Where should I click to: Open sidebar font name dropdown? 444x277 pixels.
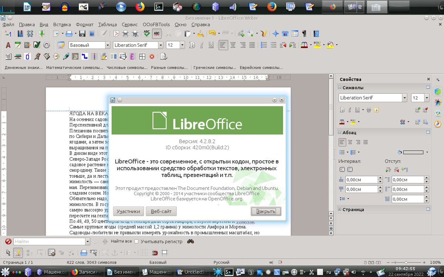coord(404,98)
